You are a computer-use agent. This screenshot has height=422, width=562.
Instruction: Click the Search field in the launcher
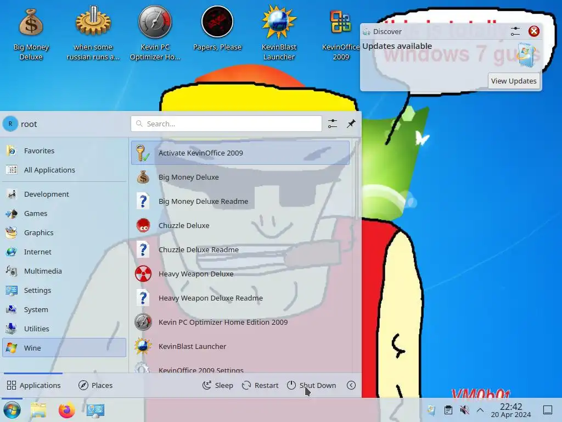(226, 124)
